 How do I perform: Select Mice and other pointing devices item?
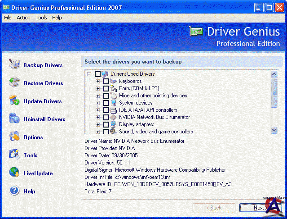153,96
